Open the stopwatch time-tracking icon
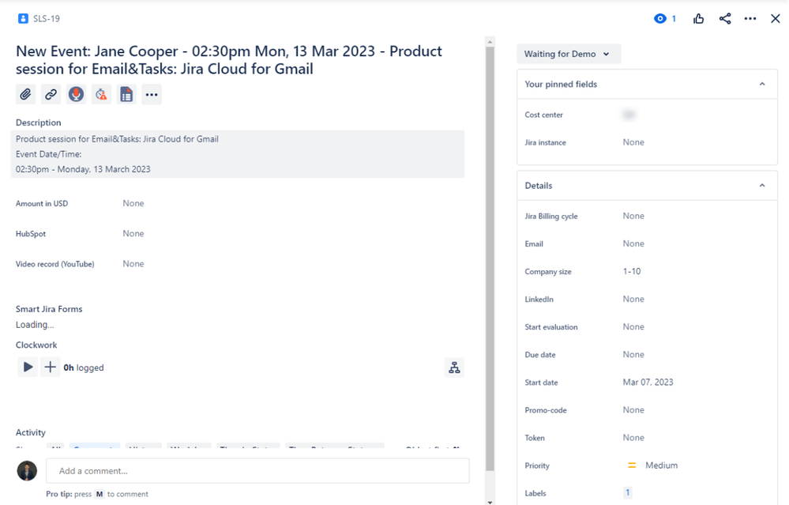789x505 pixels. [x=101, y=94]
